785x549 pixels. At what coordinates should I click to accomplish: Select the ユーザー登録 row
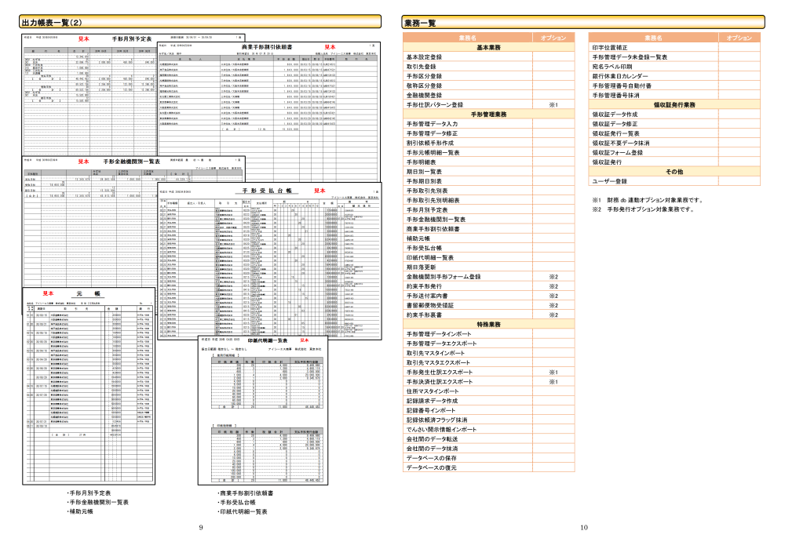(x=674, y=181)
